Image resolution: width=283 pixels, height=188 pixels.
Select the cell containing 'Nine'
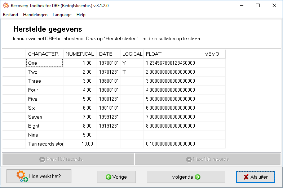pyautogui.click(x=45, y=135)
